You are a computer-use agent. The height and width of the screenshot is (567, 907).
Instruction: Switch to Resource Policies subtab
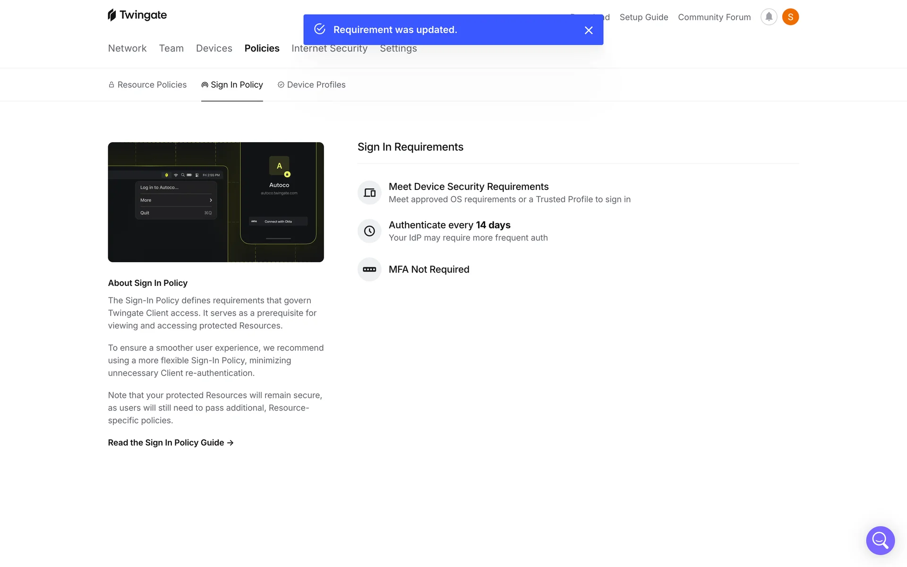pyautogui.click(x=147, y=85)
